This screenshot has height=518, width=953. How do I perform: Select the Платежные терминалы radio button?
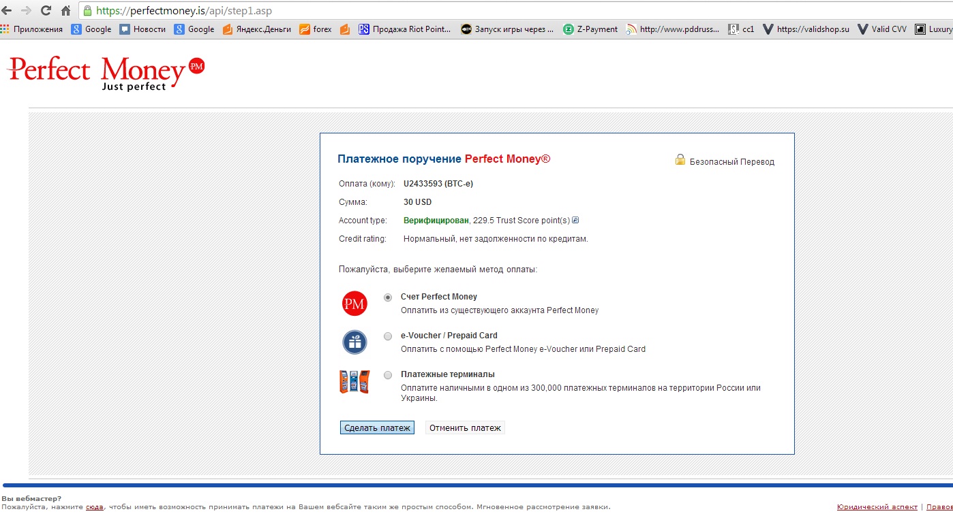pyautogui.click(x=388, y=375)
